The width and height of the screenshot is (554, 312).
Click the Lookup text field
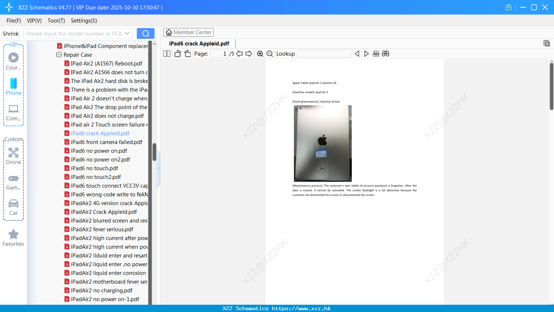[x=325, y=54]
